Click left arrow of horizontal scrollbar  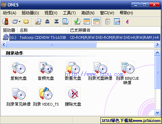tap(4, 44)
